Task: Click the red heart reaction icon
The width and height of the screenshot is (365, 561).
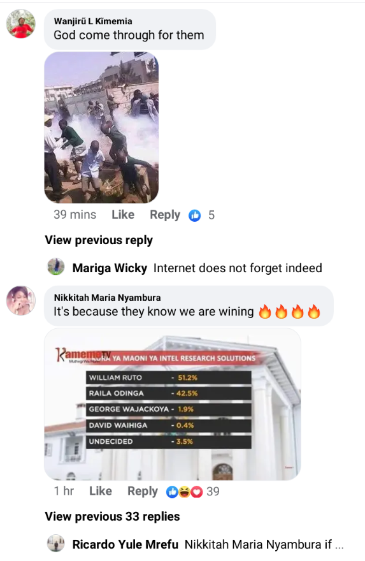Action: (196, 492)
